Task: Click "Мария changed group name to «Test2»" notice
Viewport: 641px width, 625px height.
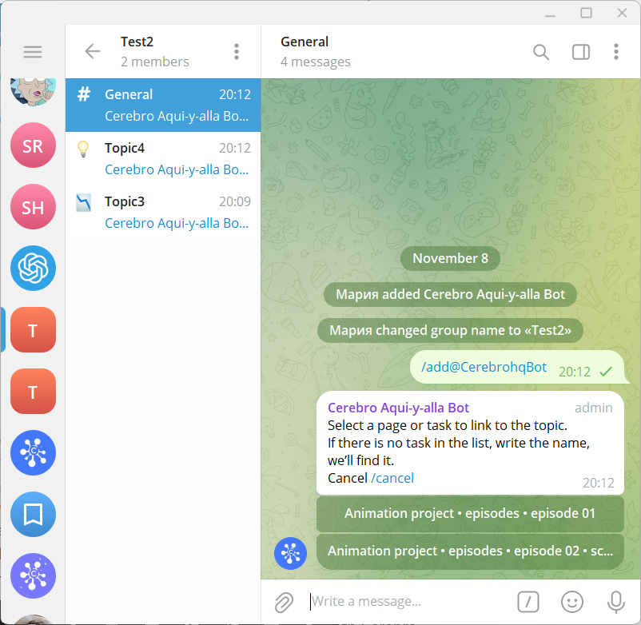Action: coord(450,330)
